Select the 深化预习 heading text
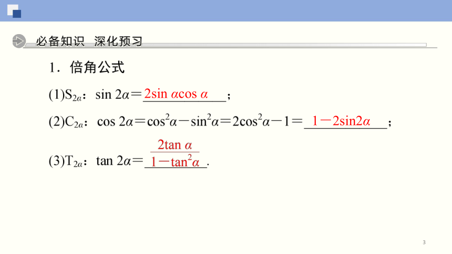Image resolution: width=452 pixels, height=254 pixels. point(118,41)
